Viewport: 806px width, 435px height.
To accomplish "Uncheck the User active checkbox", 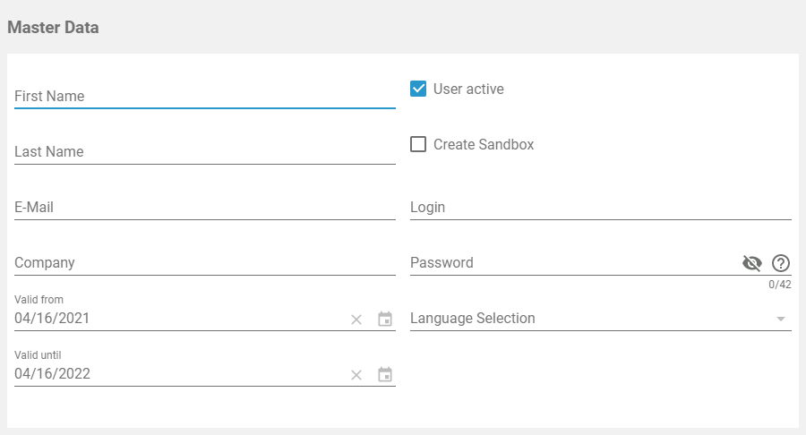I will click(418, 89).
